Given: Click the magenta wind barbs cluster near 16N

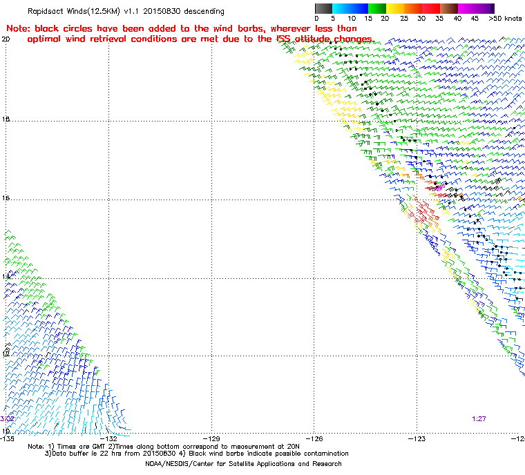Looking at the screenshot, I should 440,187.
